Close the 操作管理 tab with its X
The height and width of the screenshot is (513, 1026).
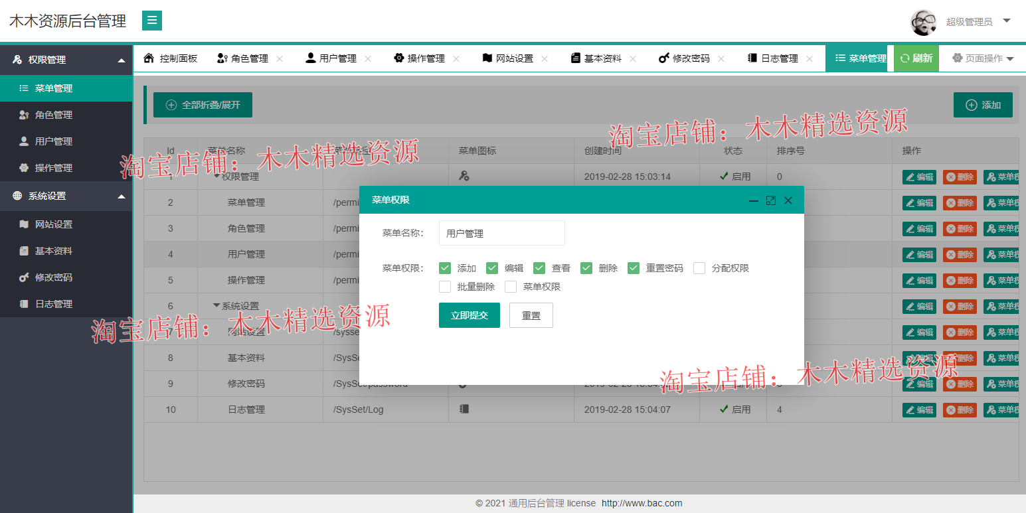(456, 58)
